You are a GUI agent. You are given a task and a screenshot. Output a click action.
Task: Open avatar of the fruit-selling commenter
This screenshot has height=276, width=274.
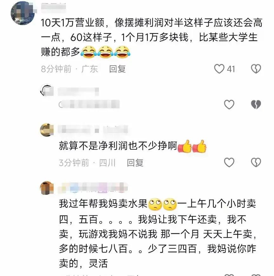tap(47, 188)
